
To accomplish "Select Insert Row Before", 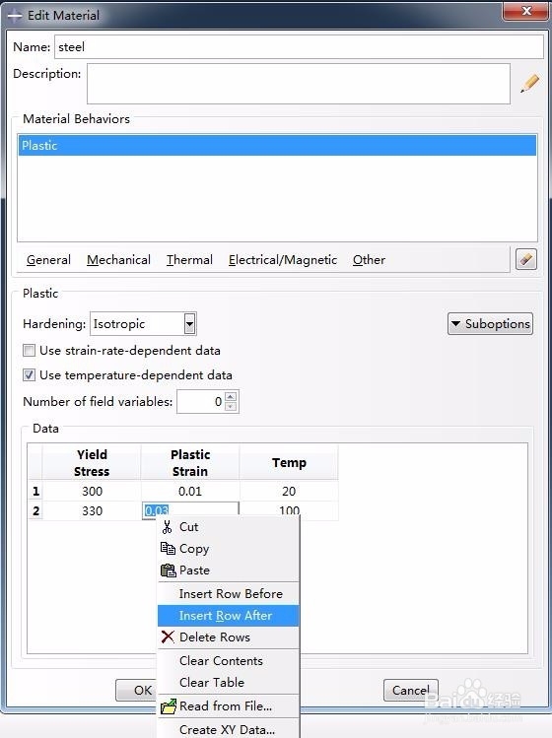I will [229, 594].
